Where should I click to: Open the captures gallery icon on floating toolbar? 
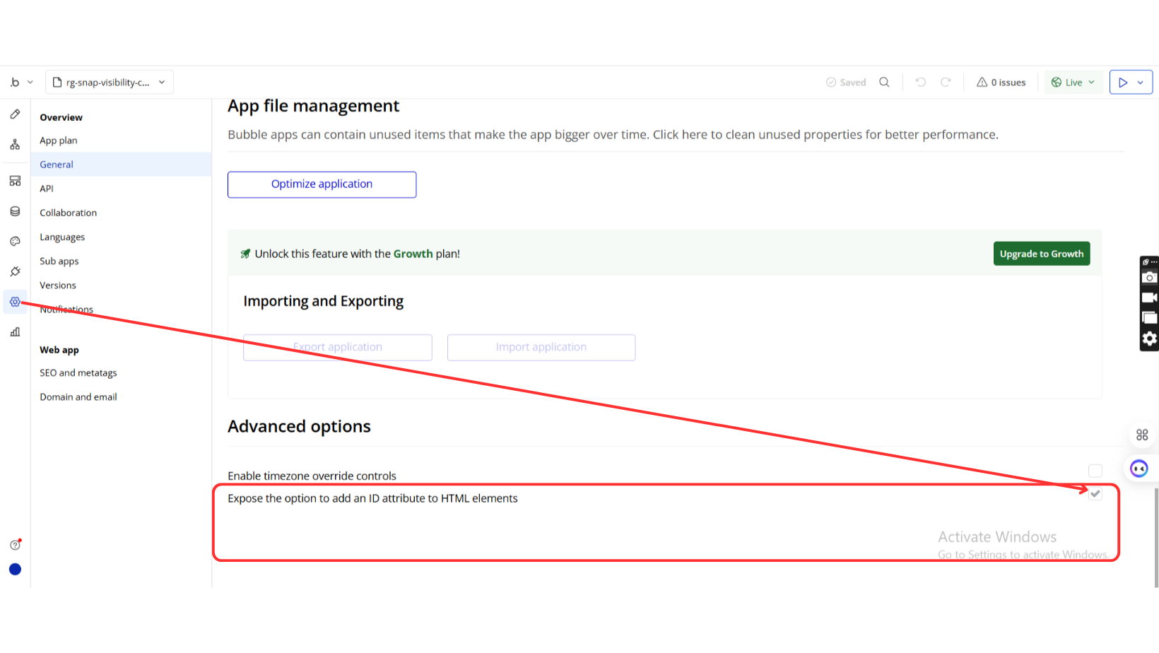point(1150,318)
